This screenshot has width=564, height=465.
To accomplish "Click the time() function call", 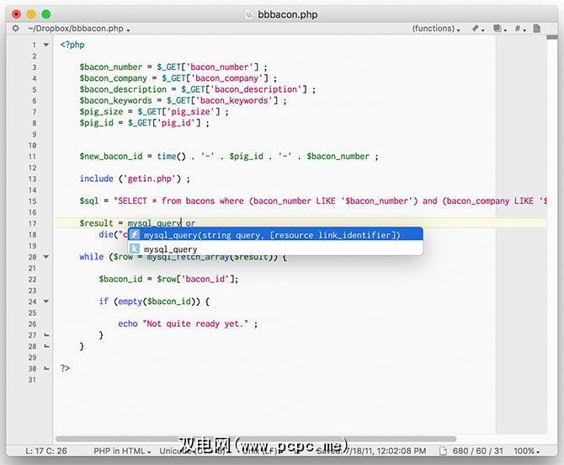I will 172,156.
